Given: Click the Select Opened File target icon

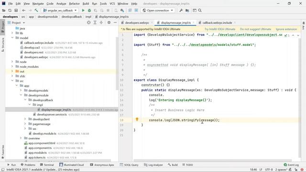Looking at the screenshot, I should click(89, 22).
